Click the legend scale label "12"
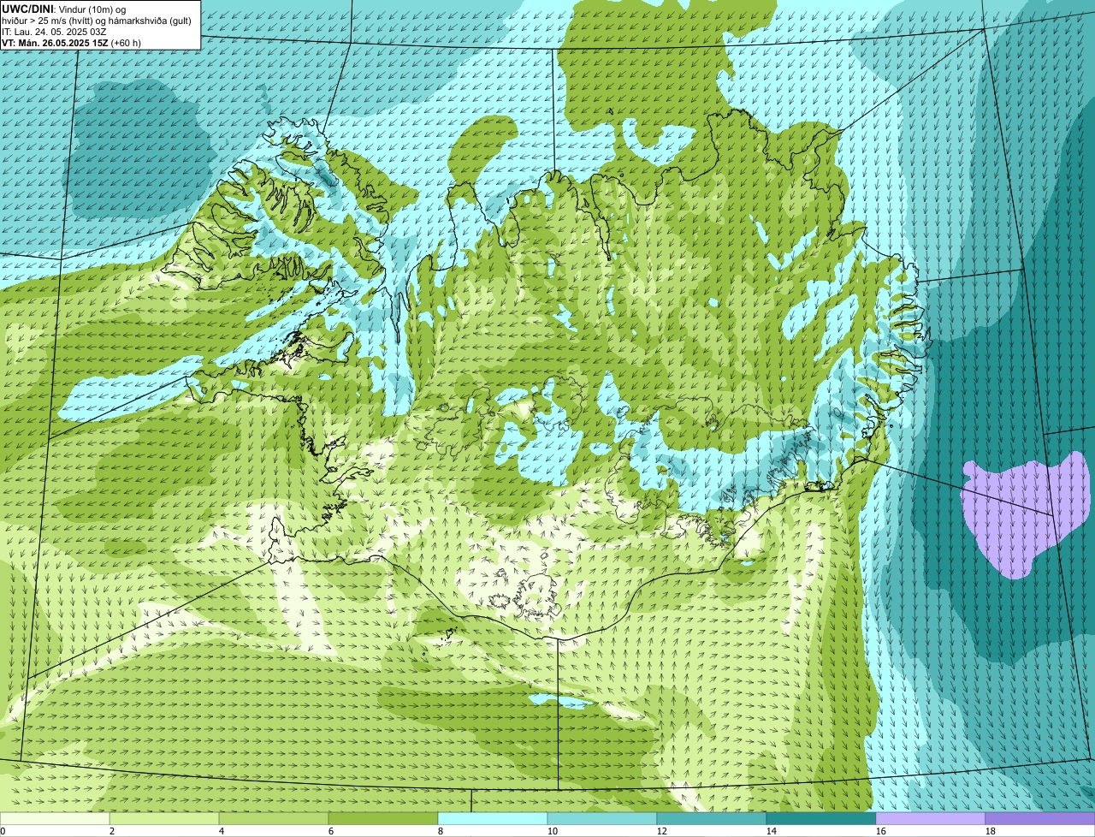This screenshot has width=1095, height=837. (x=662, y=831)
